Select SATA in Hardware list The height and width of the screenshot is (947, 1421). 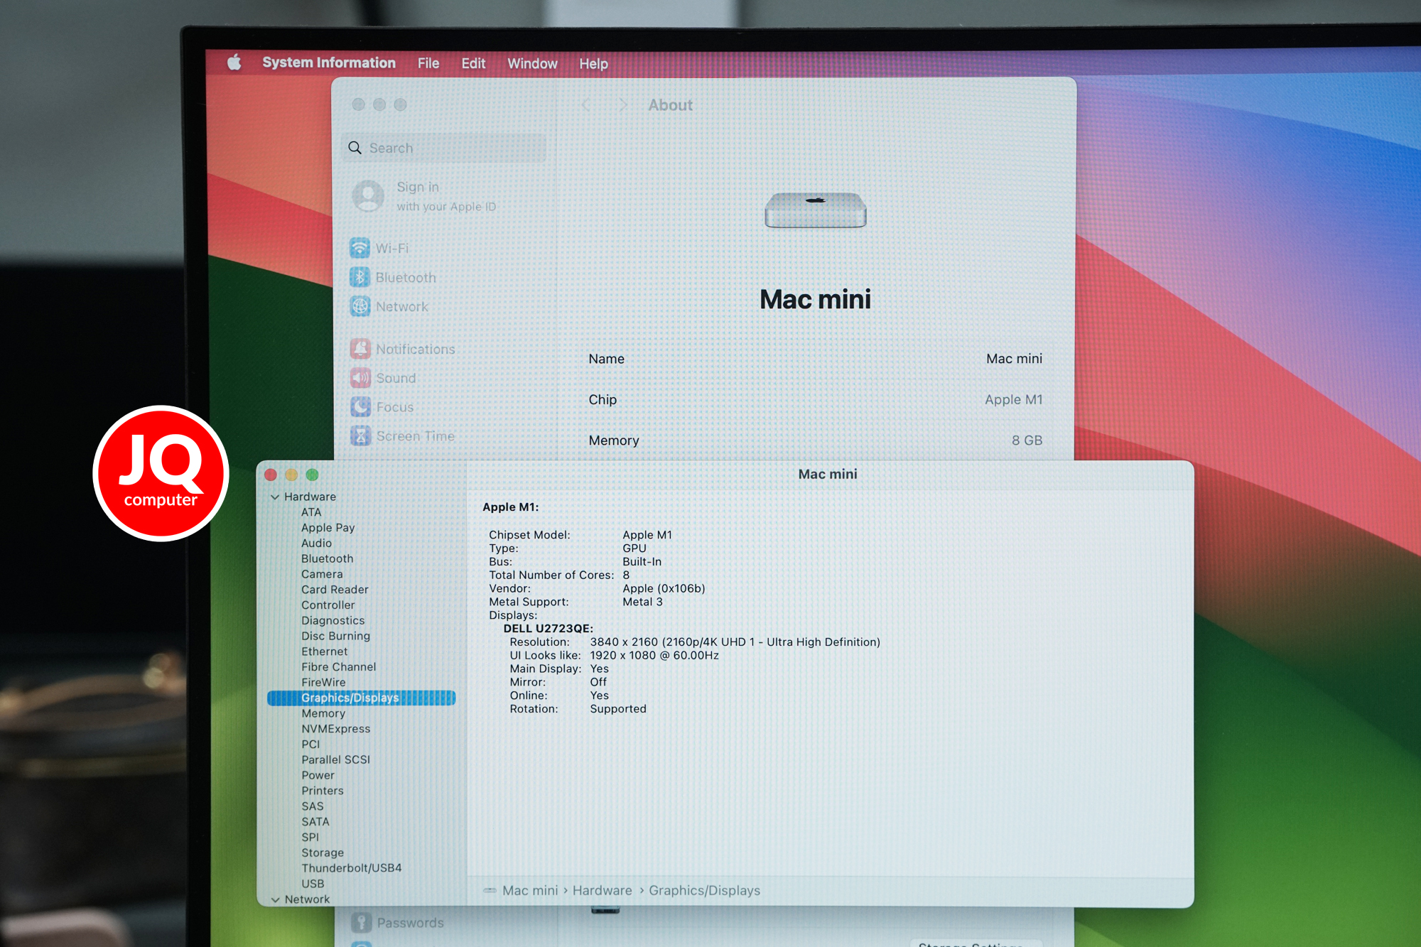point(315,822)
